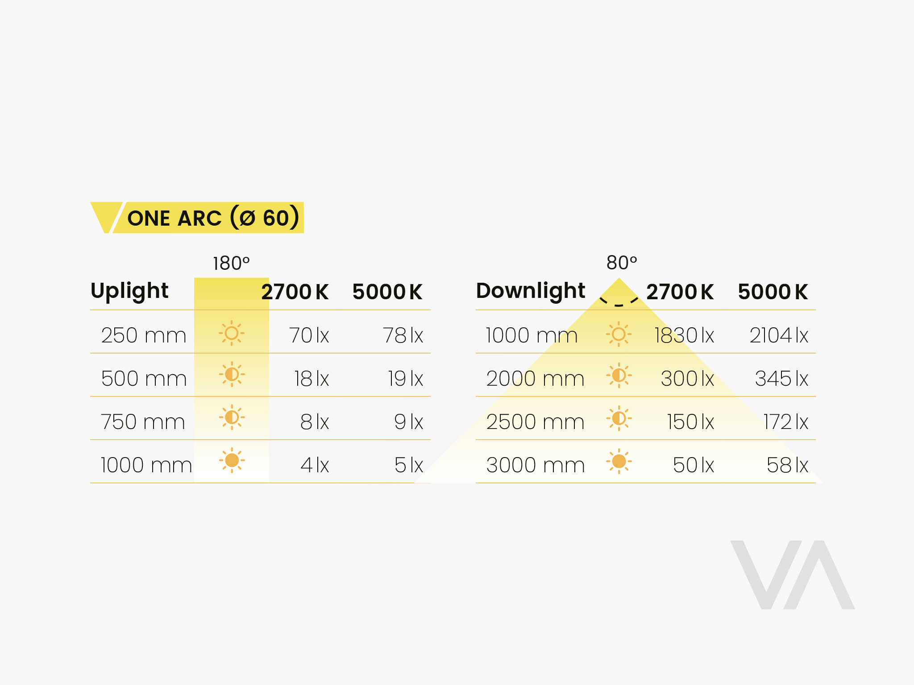Image resolution: width=914 pixels, height=685 pixels.
Task: Select the sun icon in Uplight 750 mm row
Action: (x=232, y=417)
